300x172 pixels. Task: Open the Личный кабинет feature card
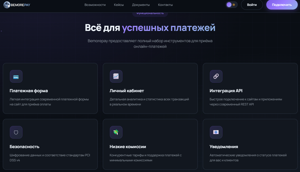(x=150, y=88)
